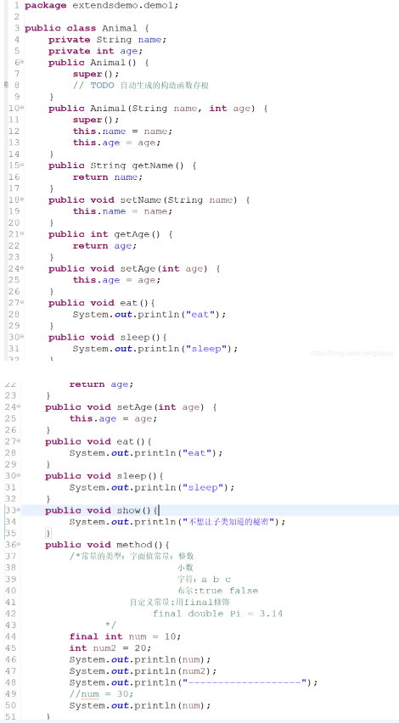Screen dimensions: 399x723
Task: Click 'System.out.println(num);' on line 46
Action: [140, 659]
